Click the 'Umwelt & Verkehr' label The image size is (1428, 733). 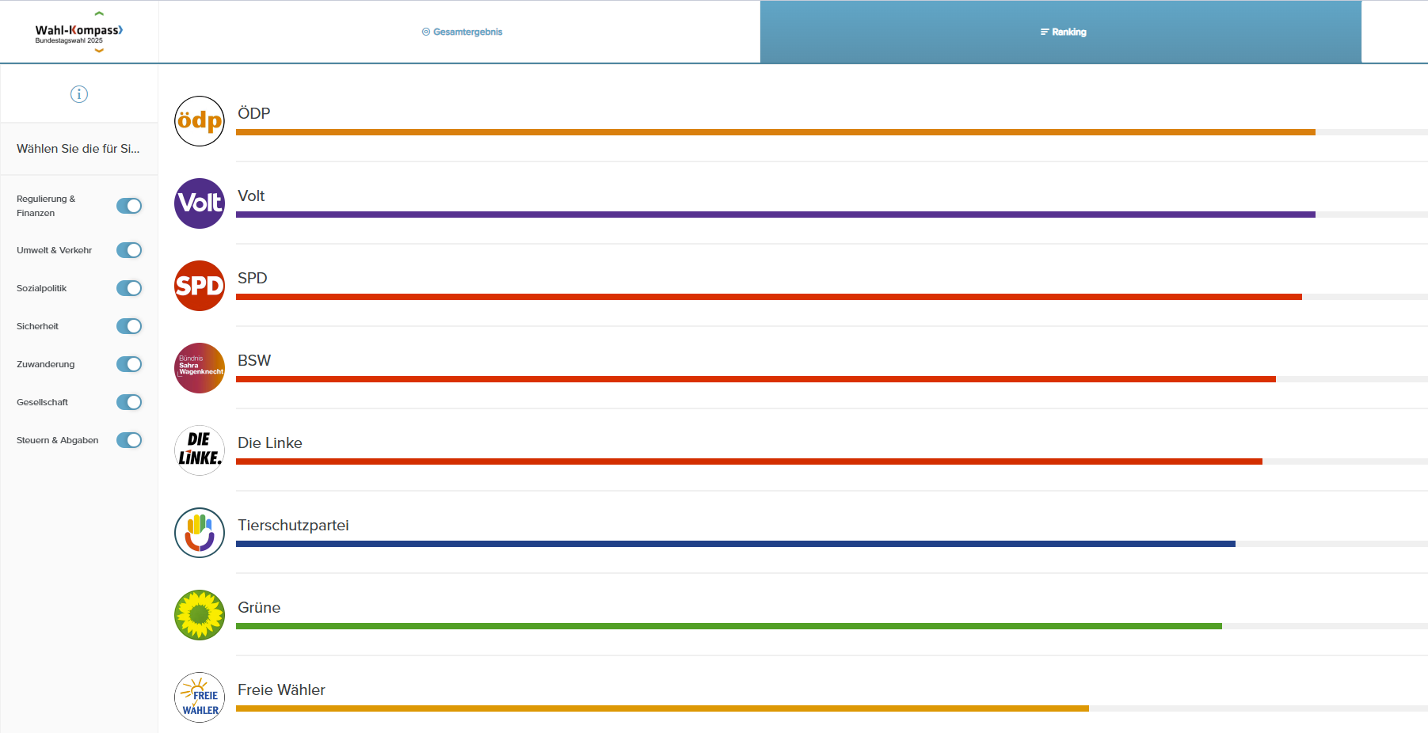[x=54, y=250]
